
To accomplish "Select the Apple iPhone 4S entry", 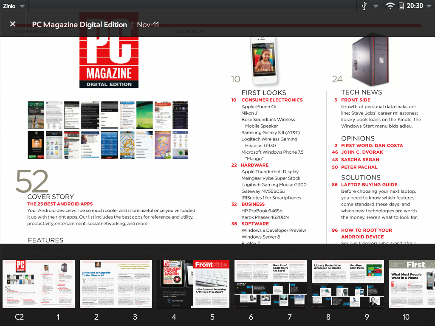I will point(259,107).
